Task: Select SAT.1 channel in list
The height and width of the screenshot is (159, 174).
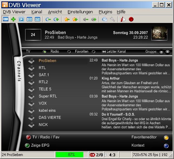Action: point(44,75)
